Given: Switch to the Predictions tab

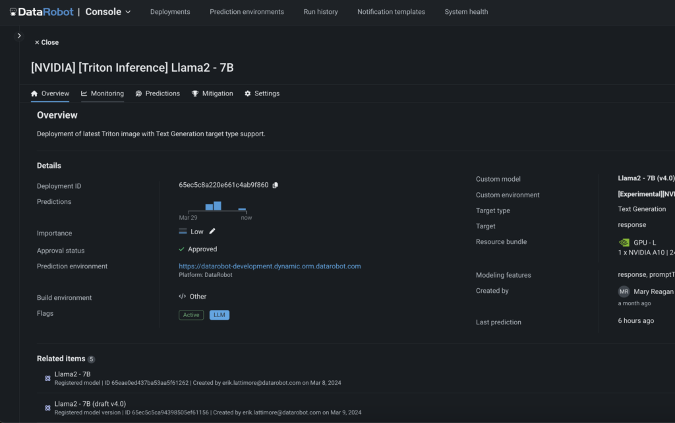Looking at the screenshot, I should (158, 93).
